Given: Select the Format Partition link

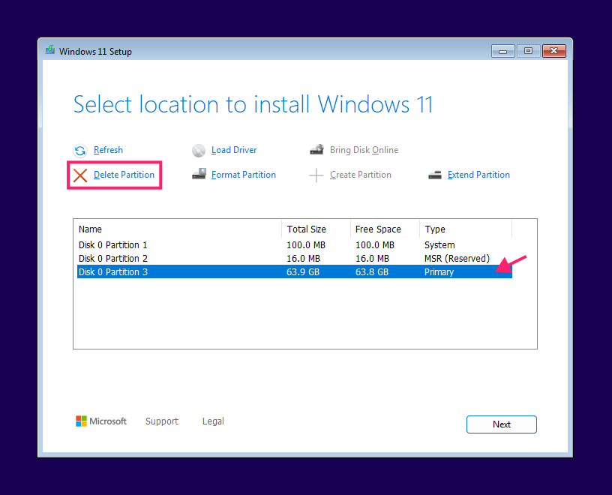Looking at the screenshot, I should [x=244, y=175].
